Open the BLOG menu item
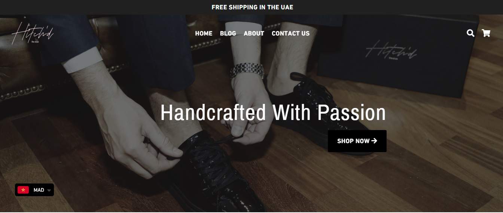This screenshot has width=503, height=213. click(228, 33)
